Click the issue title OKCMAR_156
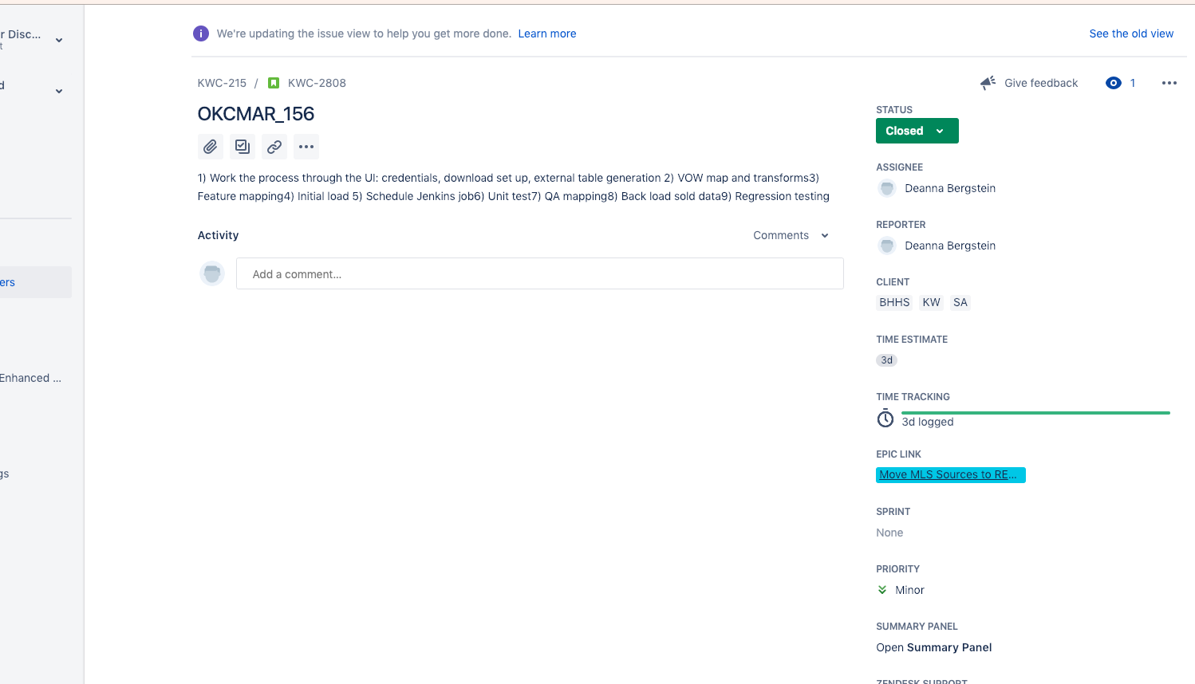Viewport: 1195px width, 684px height. 256,114
